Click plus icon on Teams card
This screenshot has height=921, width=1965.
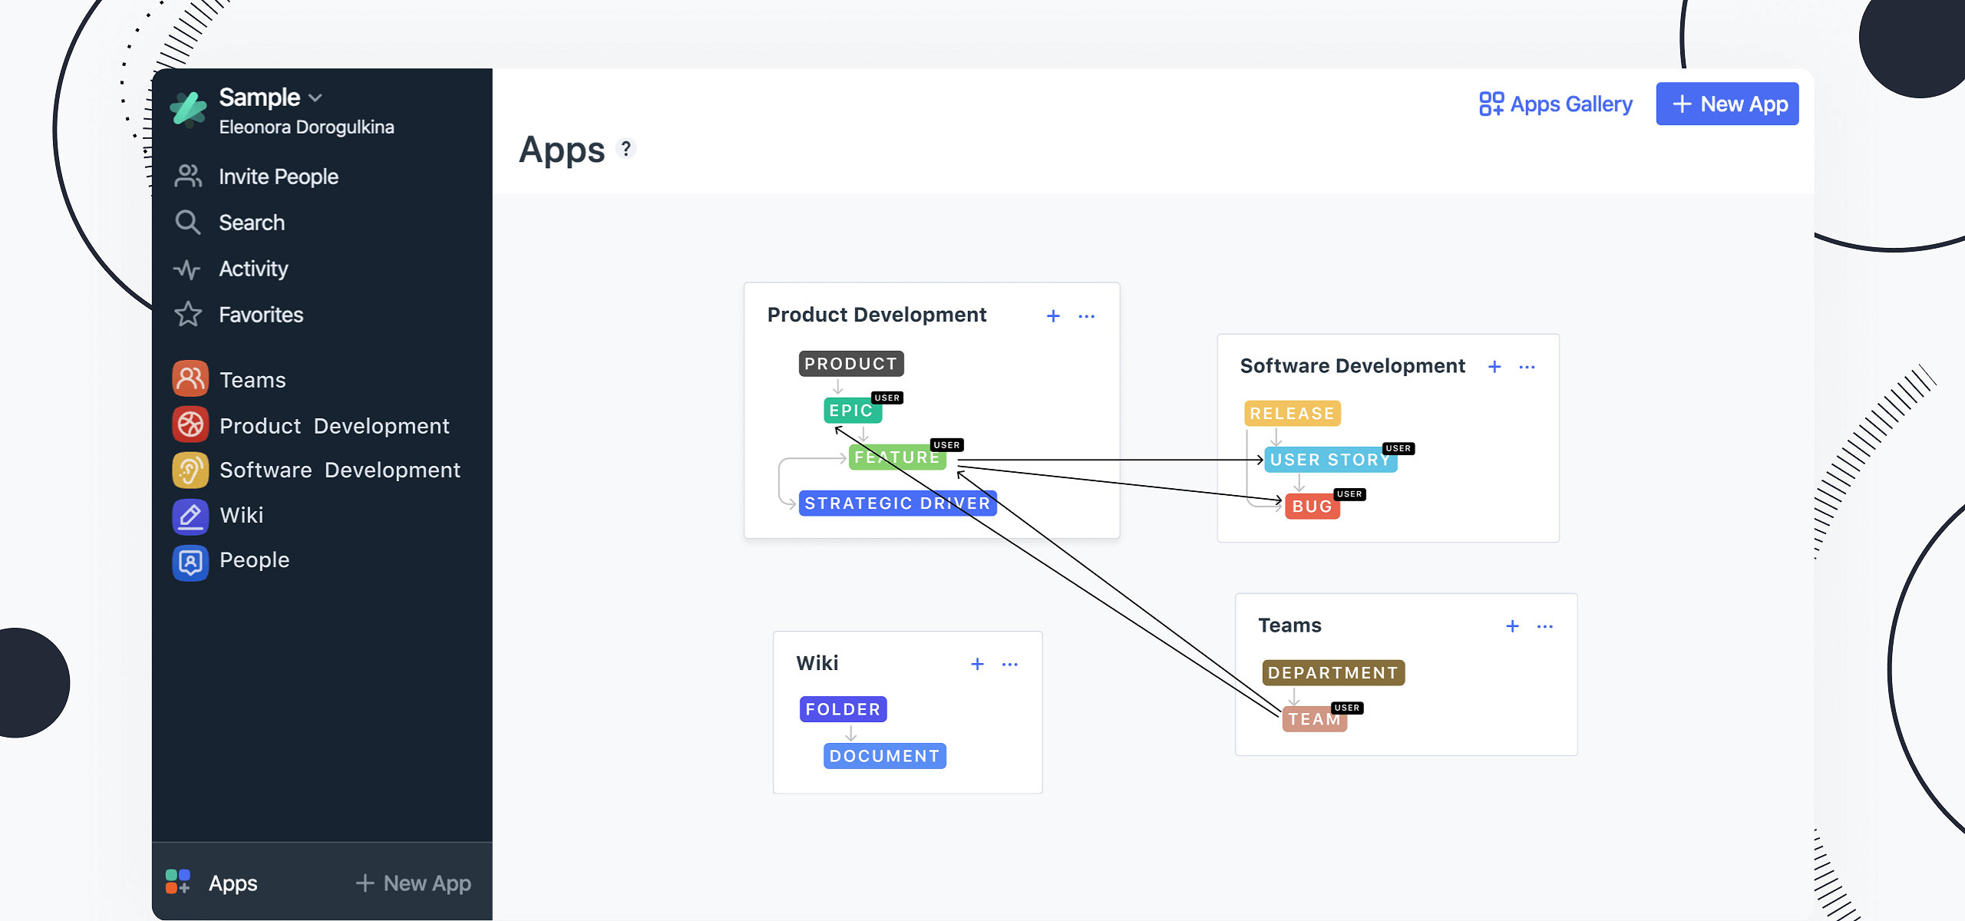tap(1512, 626)
